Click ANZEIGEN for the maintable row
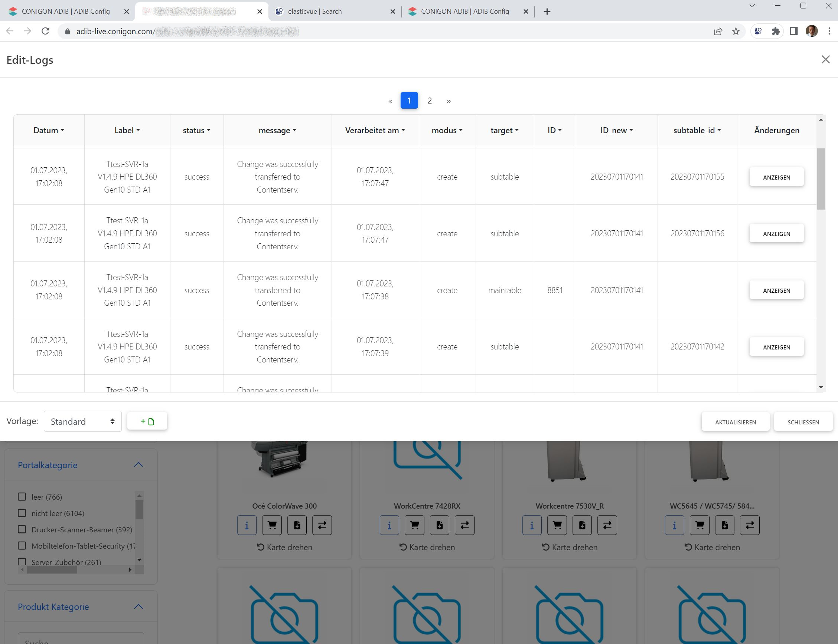 777,290
